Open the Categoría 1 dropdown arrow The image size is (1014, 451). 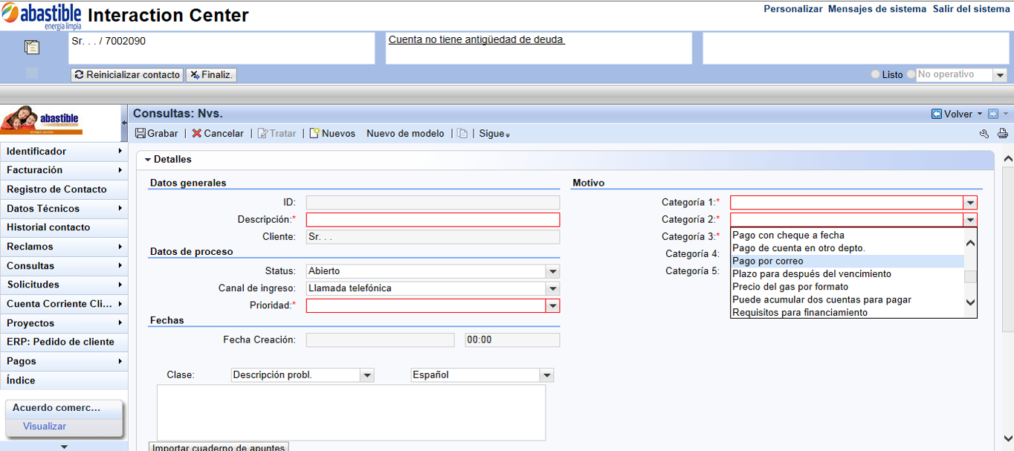(x=970, y=202)
